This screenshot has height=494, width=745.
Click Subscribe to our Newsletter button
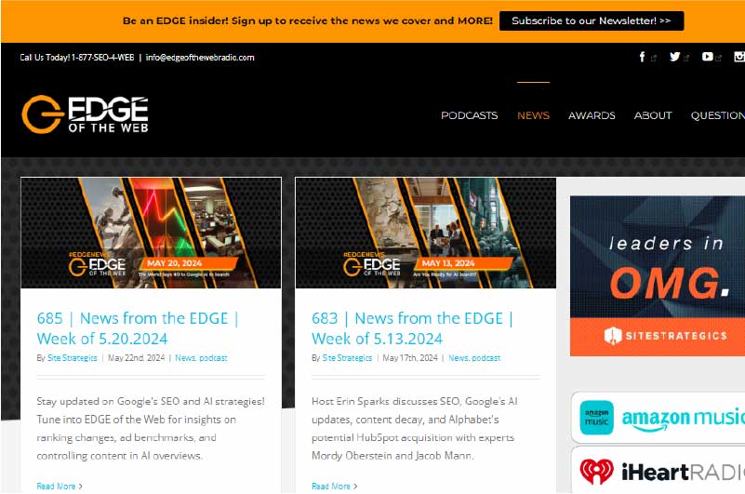pyautogui.click(x=592, y=20)
